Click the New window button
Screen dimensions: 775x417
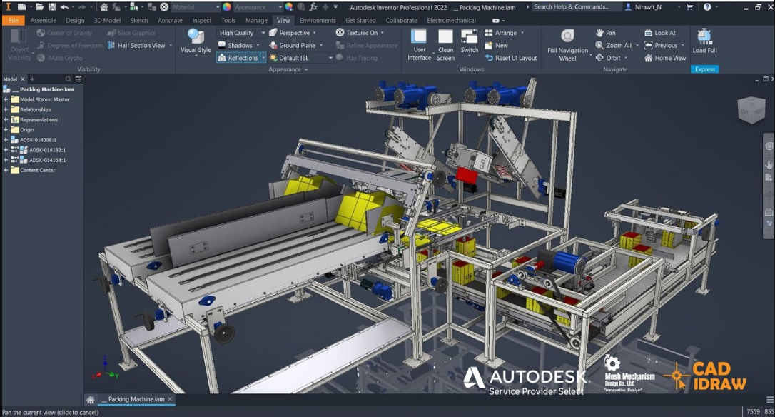click(496, 45)
